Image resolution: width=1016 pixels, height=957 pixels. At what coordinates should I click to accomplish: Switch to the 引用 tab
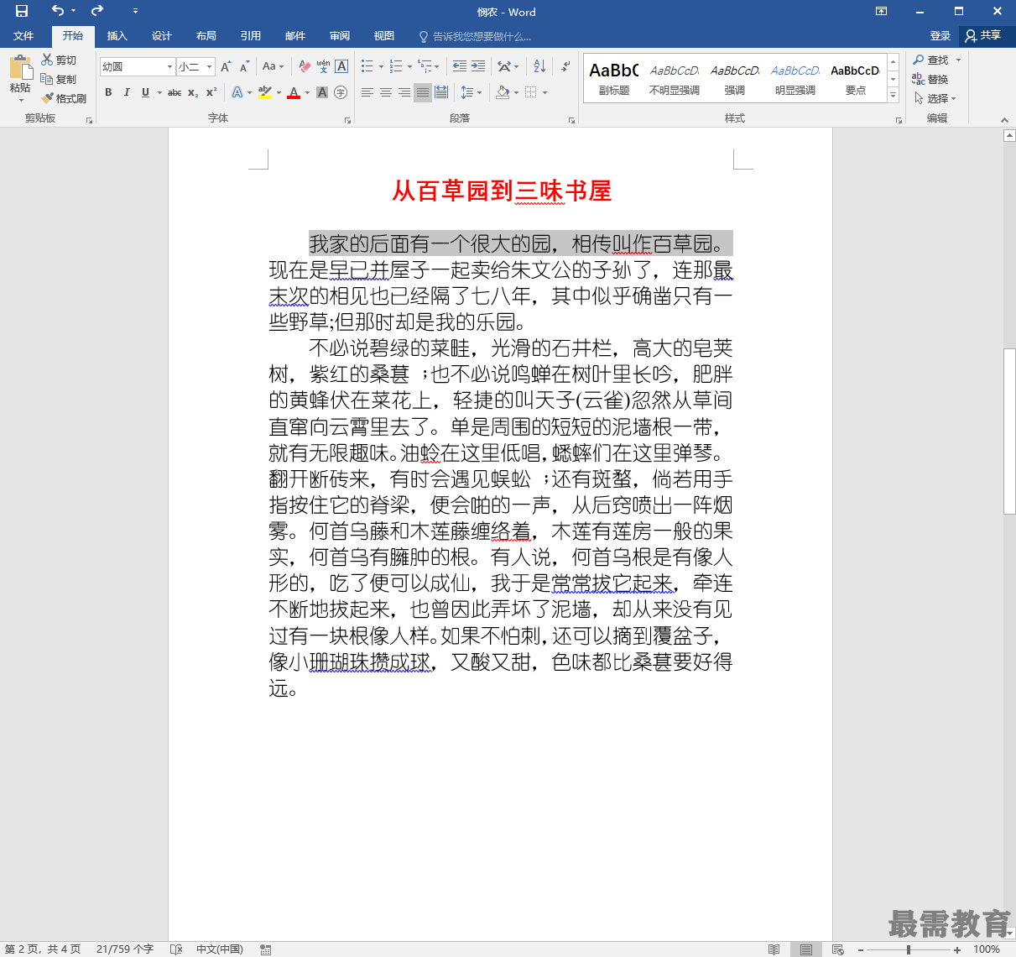251,36
